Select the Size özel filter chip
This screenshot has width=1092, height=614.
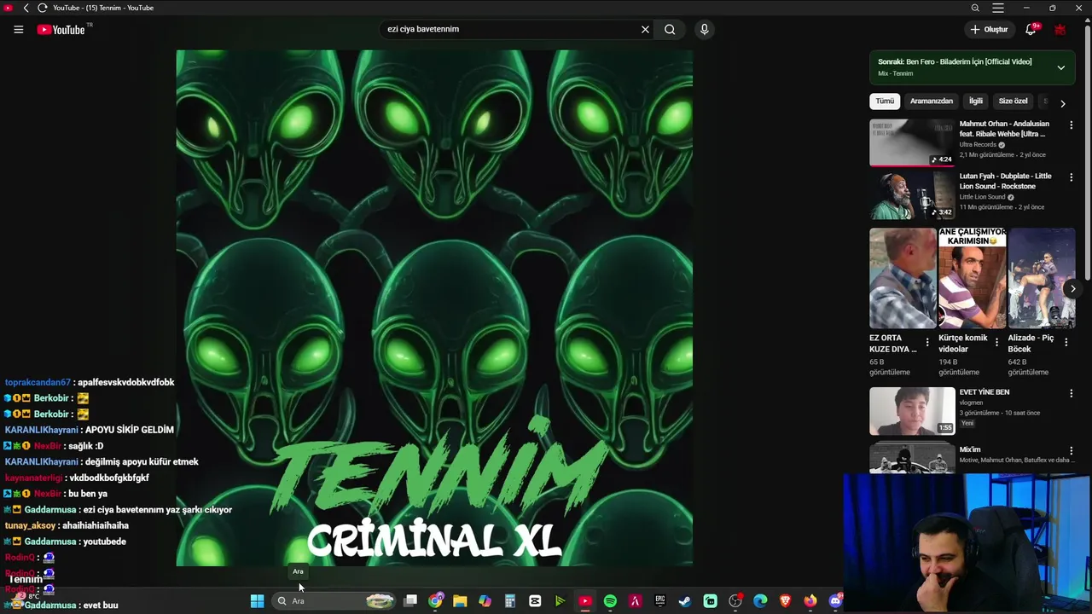point(1013,101)
